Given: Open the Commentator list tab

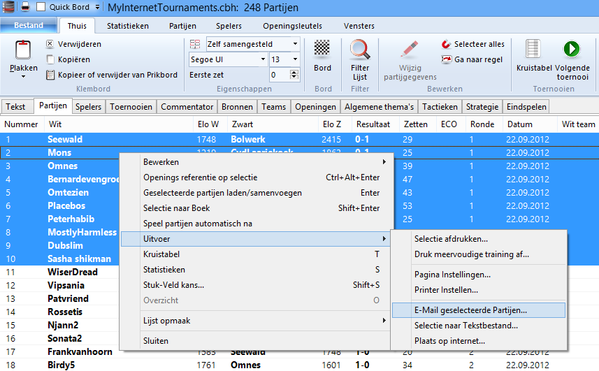Looking at the screenshot, I should [187, 106].
